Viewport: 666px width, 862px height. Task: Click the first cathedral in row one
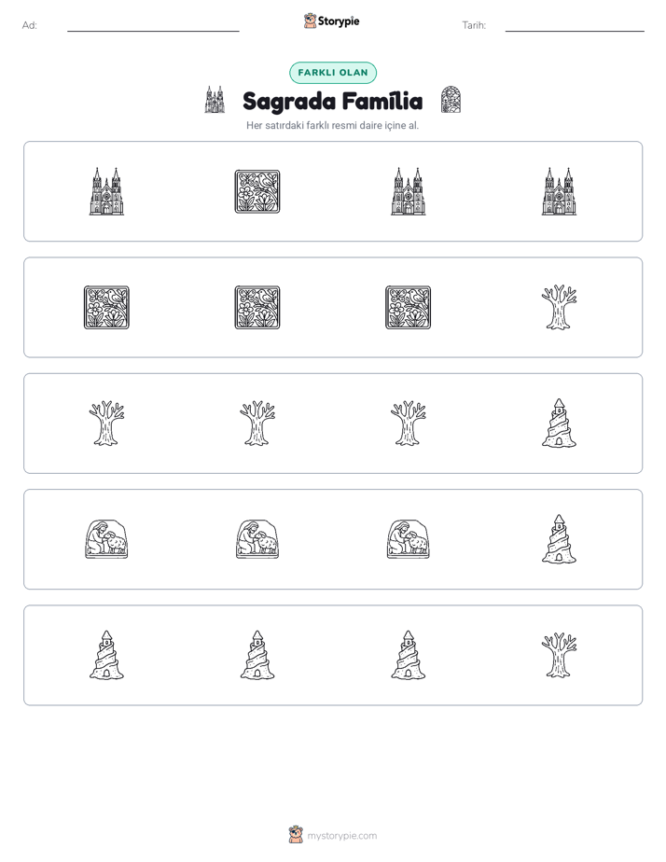pos(106,191)
